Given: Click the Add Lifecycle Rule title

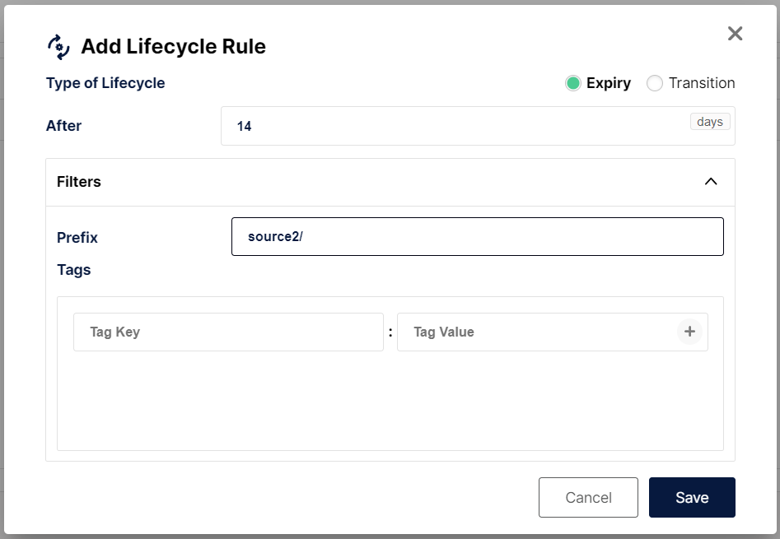Looking at the screenshot, I should 173,47.
